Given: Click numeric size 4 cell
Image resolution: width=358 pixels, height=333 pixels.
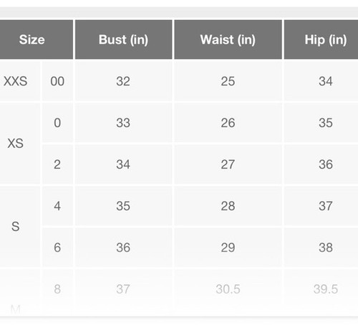Looking at the screenshot, I should click(x=57, y=206).
